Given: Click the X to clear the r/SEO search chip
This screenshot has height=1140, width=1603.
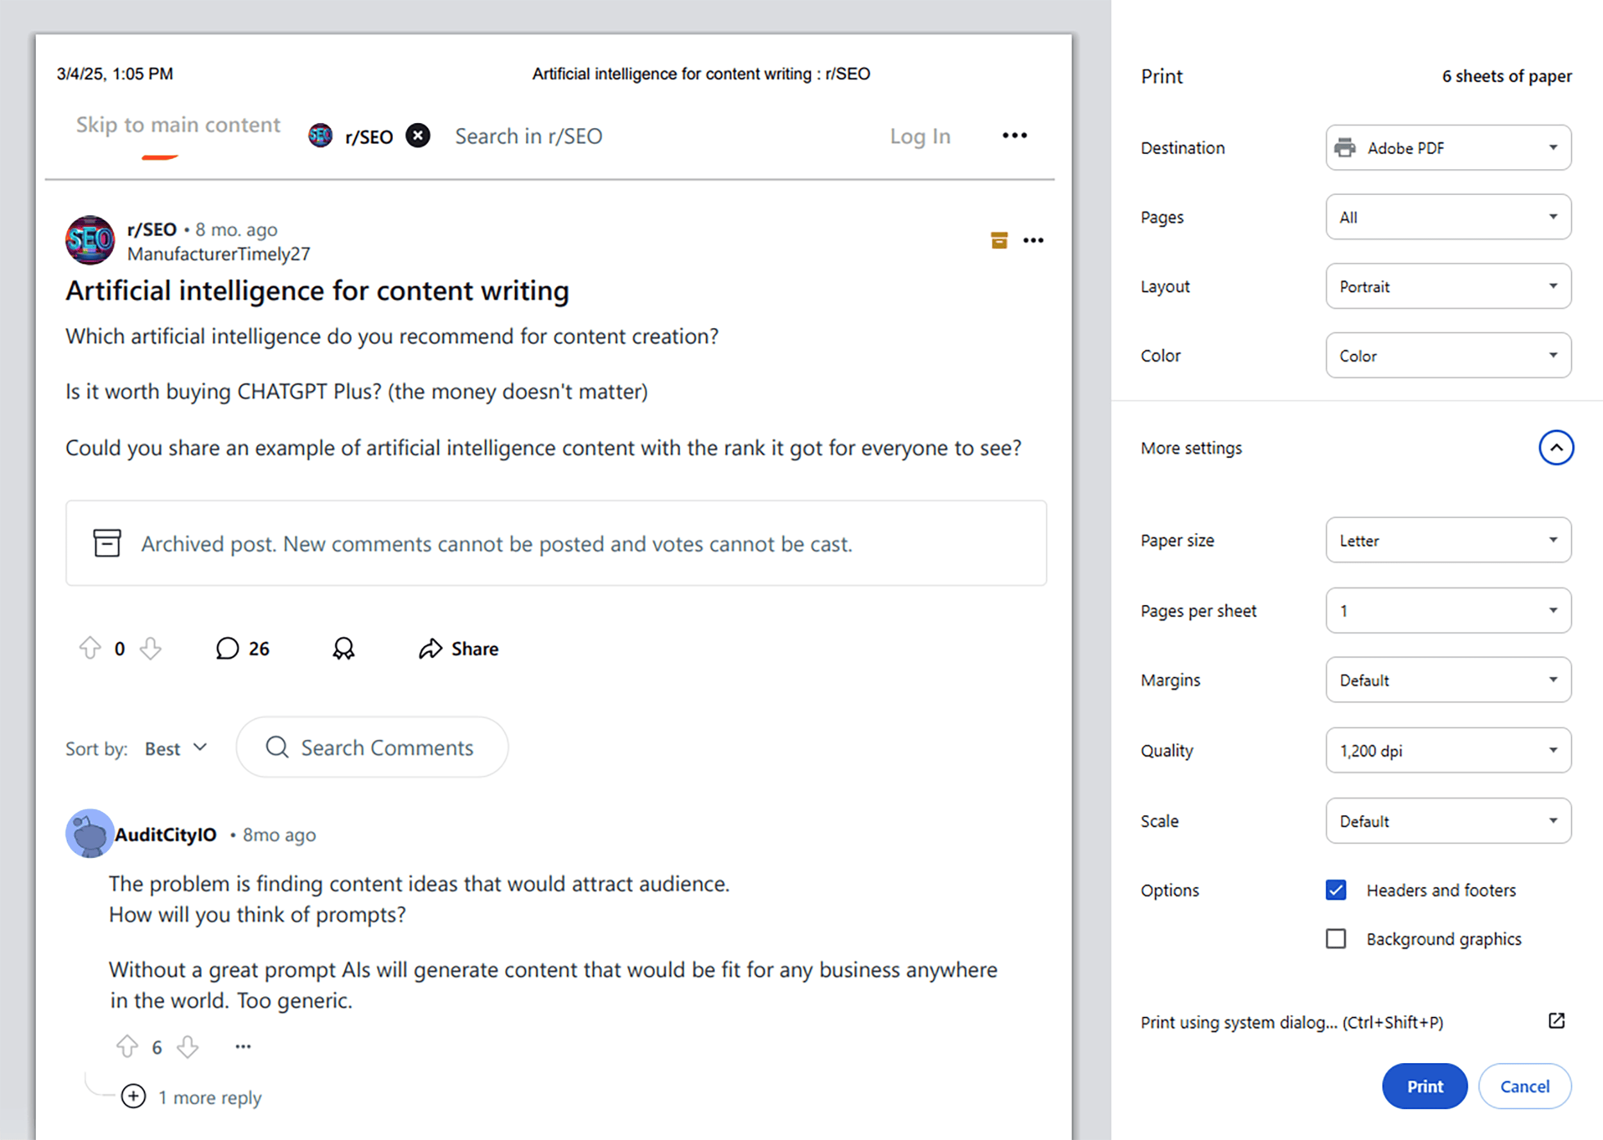Looking at the screenshot, I should 417,135.
